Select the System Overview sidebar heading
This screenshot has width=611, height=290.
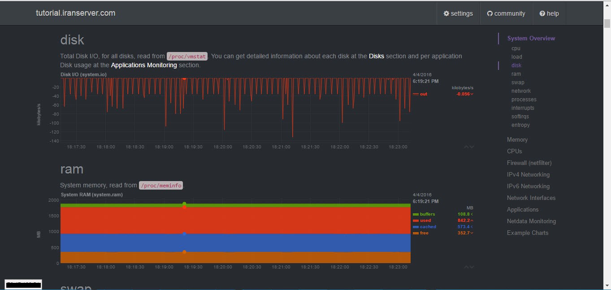coord(531,39)
